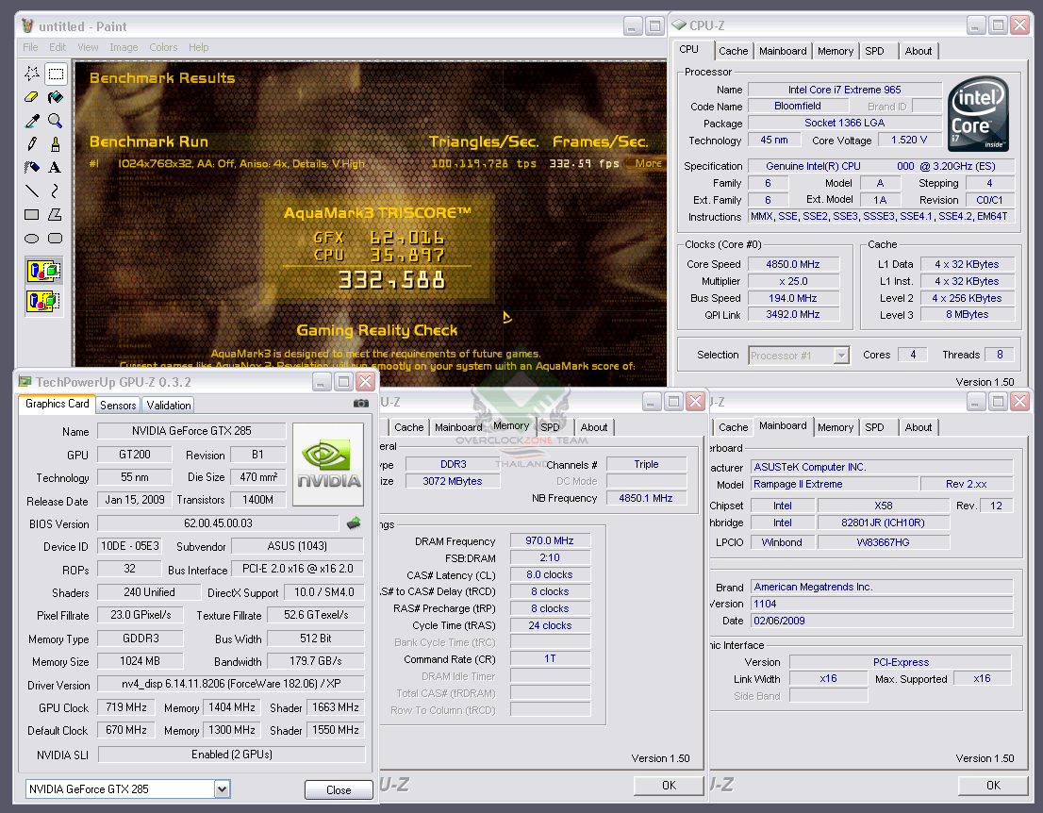Open the Colors menu in Paint
Screen dimensions: 1043x813
pos(164,47)
